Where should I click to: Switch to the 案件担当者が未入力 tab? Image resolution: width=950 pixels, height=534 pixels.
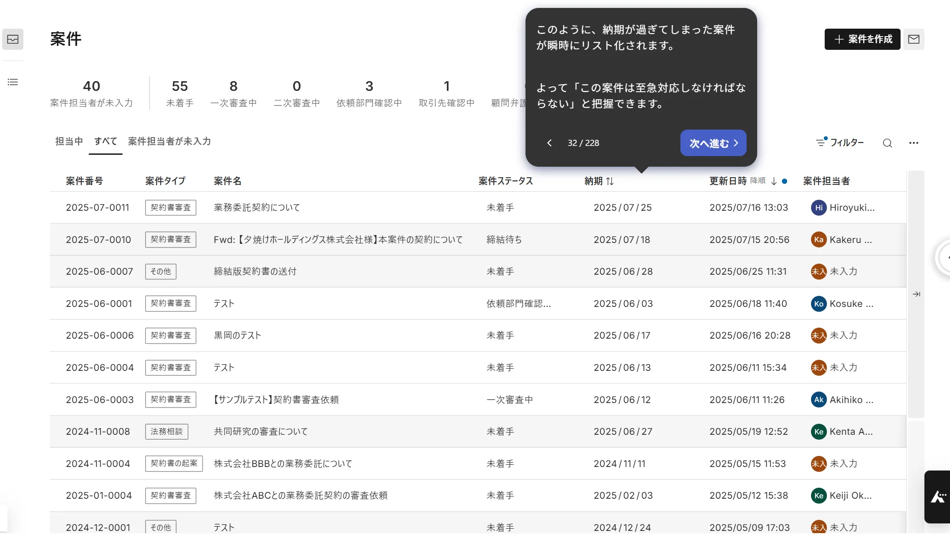169,142
